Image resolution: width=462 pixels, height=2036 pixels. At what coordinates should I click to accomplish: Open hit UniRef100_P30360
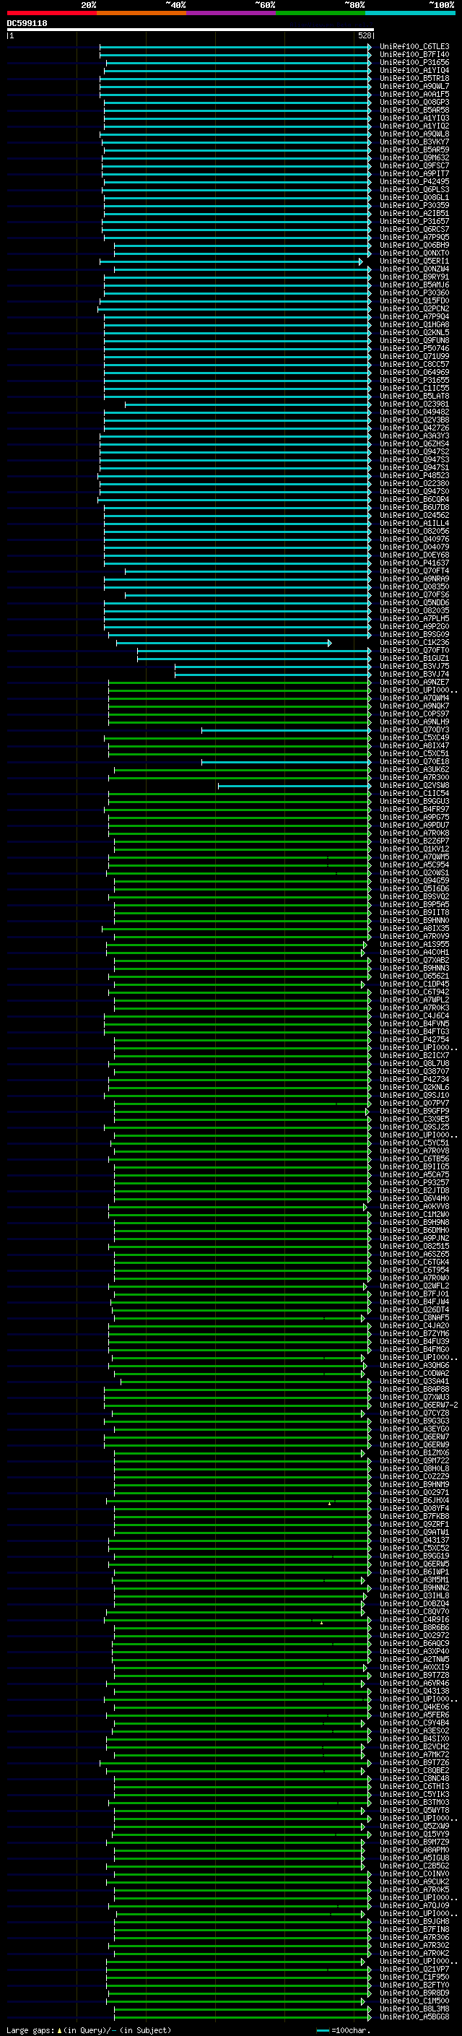click(x=414, y=293)
